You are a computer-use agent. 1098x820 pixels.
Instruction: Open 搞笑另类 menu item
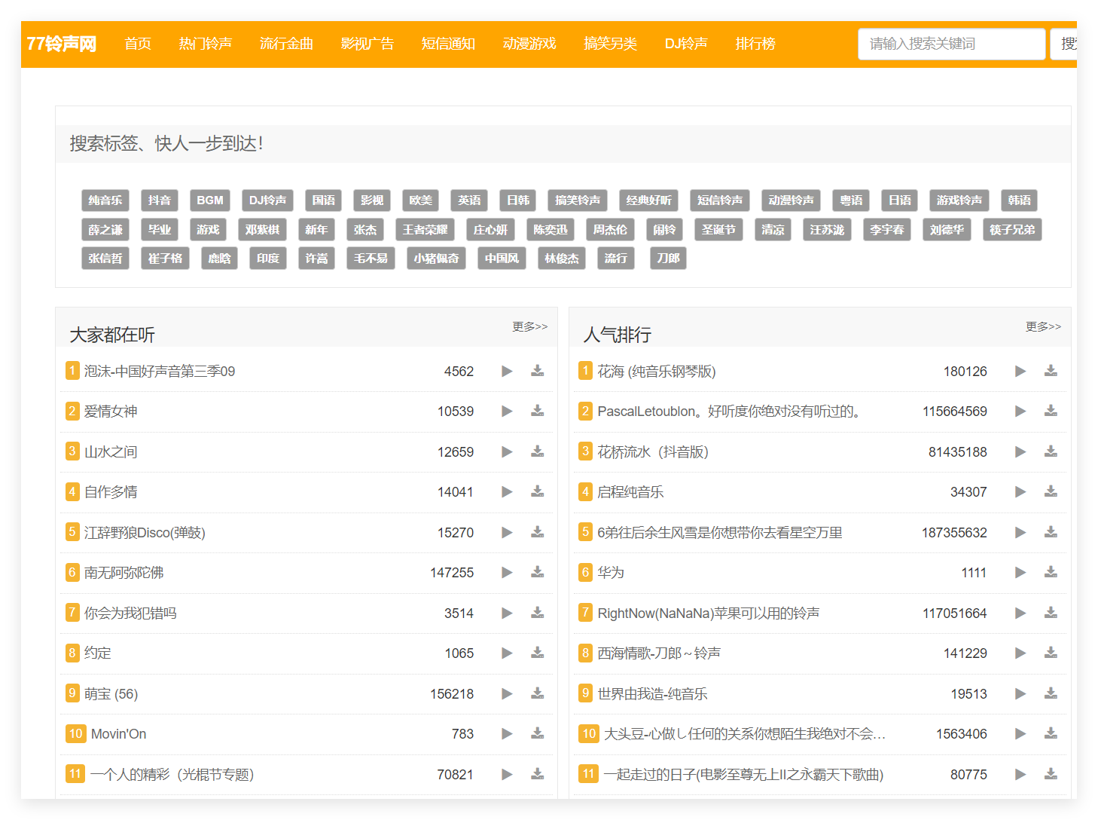coord(610,44)
